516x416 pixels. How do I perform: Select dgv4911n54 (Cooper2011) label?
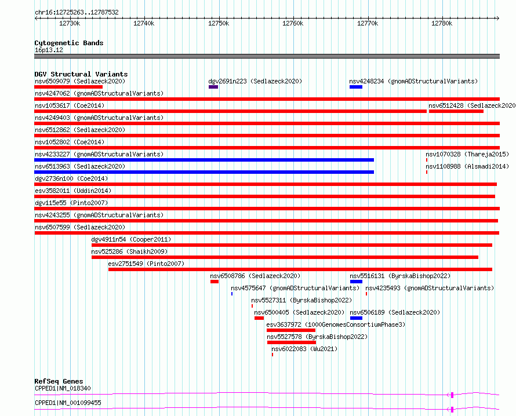(131, 239)
